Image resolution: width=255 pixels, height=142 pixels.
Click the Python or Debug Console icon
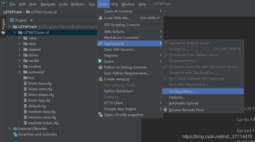100,67
